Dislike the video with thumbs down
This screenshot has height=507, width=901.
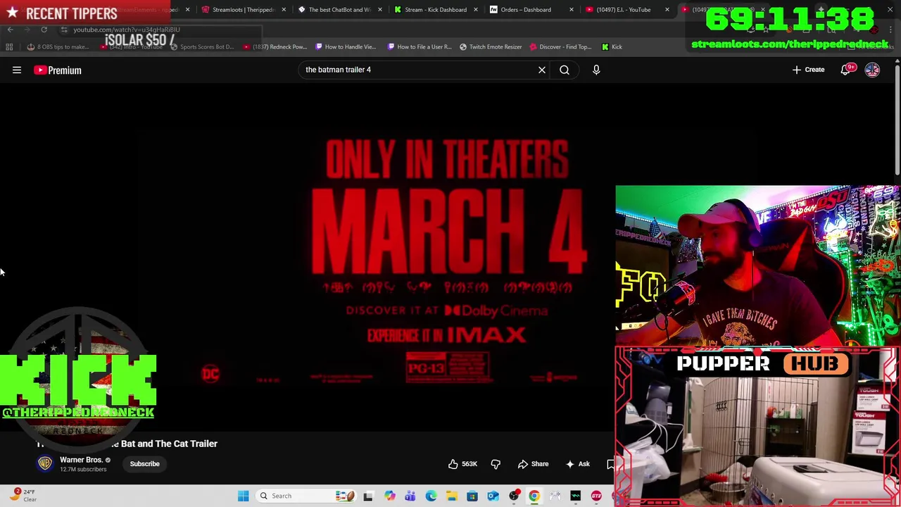(x=496, y=464)
